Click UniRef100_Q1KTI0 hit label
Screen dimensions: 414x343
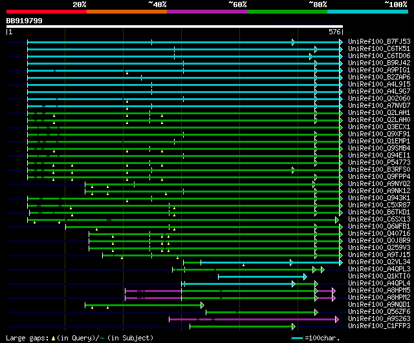click(379, 276)
